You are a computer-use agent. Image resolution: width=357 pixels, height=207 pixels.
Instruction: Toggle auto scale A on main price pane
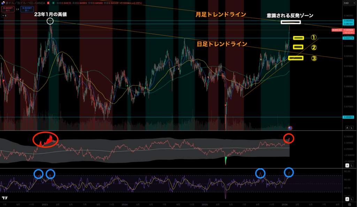coord(347,128)
